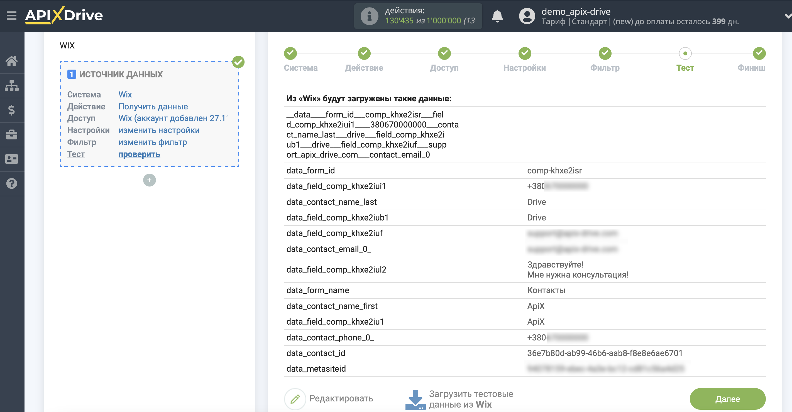Open the notifications bell

point(497,16)
